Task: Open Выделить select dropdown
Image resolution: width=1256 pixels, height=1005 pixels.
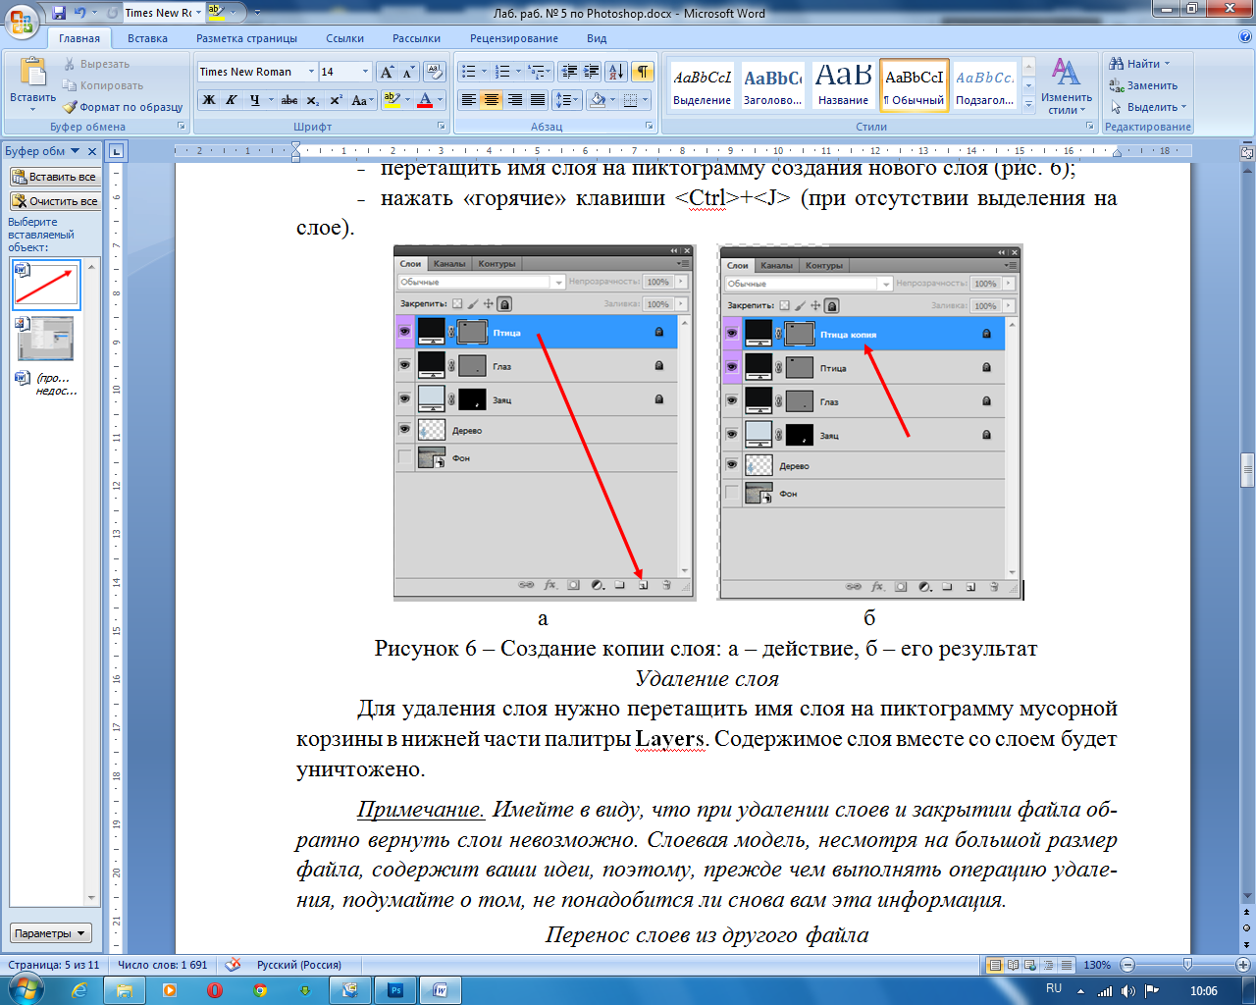Action: point(1148,107)
